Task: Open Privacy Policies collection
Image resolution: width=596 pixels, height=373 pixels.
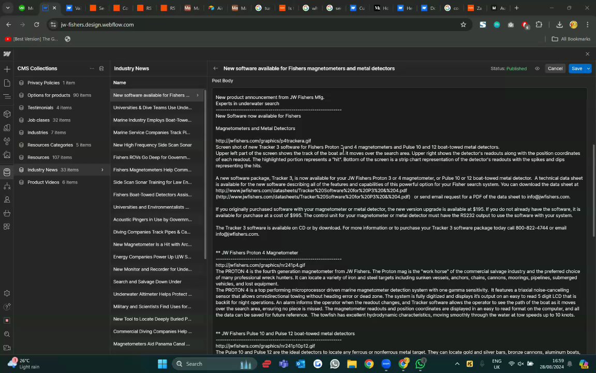Action: [x=62, y=82]
